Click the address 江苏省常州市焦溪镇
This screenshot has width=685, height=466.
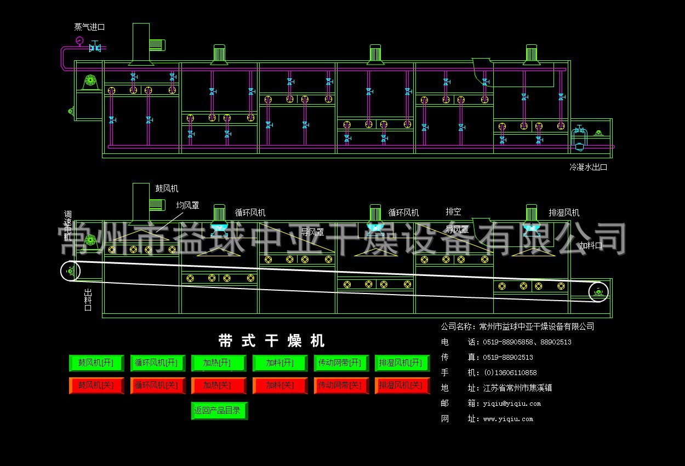click(x=517, y=388)
